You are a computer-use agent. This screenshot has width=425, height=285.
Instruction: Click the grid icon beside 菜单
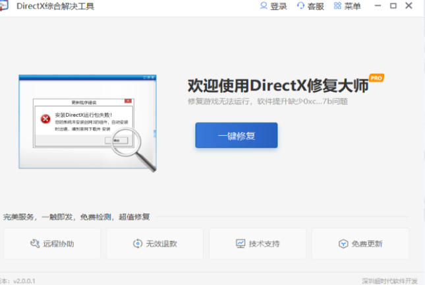click(338, 6)
